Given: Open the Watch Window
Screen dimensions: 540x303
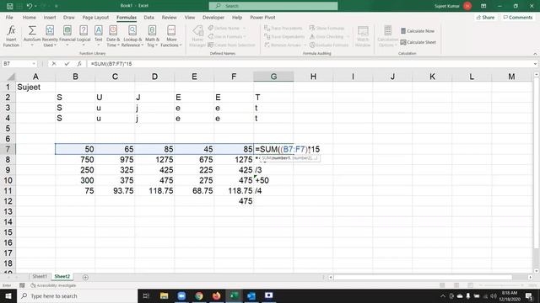Looking at the screenshot, I should [x=363, y=35].
